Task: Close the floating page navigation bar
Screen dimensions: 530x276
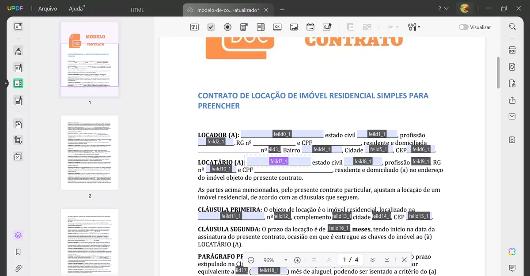Action: click(x=404, y=260)
